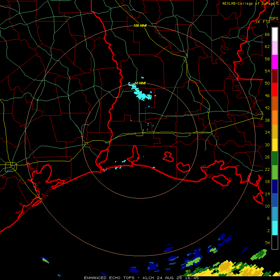
Task: Click the green echo blob at far right bottom
Action: [x=259, y=254]
